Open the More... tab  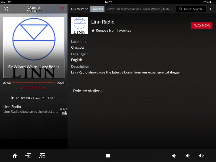click(167, 9)
